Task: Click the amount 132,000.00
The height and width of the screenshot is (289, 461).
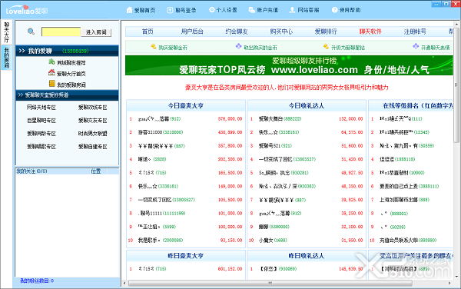Action: (351, 119)
